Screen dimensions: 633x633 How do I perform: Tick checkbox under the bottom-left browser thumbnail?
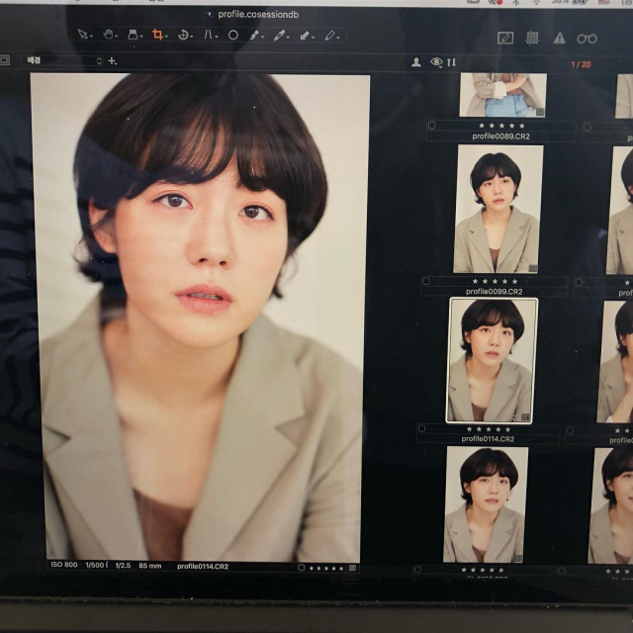click(417, 570)
